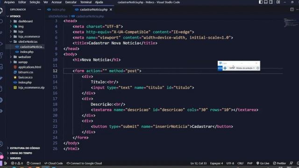Open Modos de exibição dropdown in Lupa window

pos(245,68)
